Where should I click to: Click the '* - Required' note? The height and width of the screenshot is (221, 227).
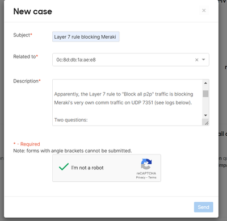point(27,144)
